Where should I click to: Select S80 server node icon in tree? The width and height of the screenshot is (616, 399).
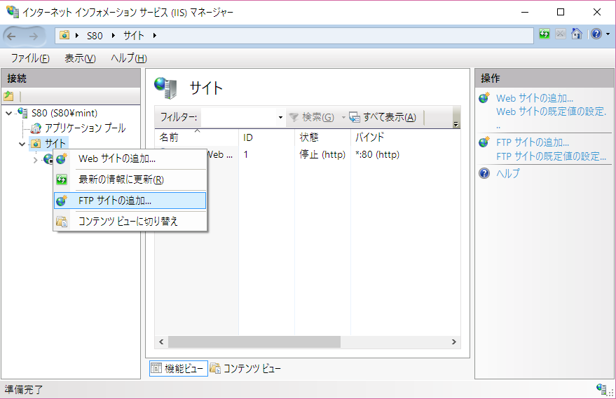point(23,113)
